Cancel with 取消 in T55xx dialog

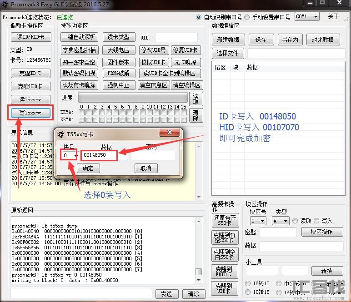[146, 168]
